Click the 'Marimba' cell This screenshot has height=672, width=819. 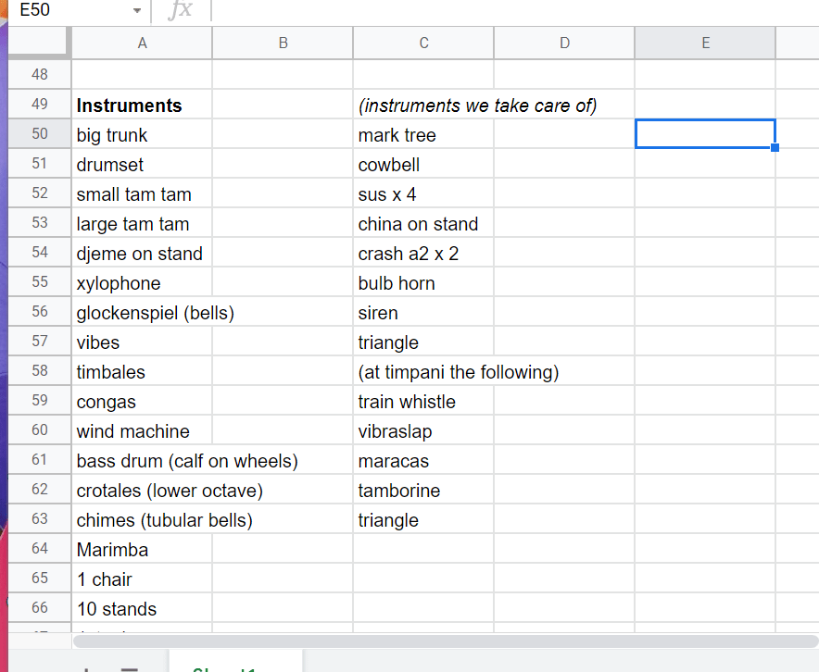pos(142,550)
